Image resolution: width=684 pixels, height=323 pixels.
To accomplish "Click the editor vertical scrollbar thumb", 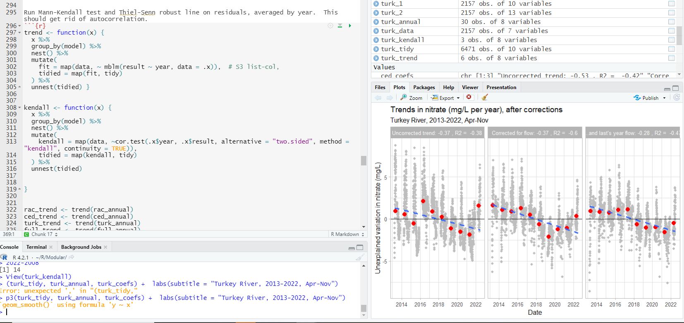I will coord(364,160).
